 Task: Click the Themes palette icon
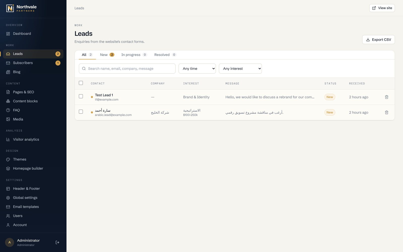point(8,160)
